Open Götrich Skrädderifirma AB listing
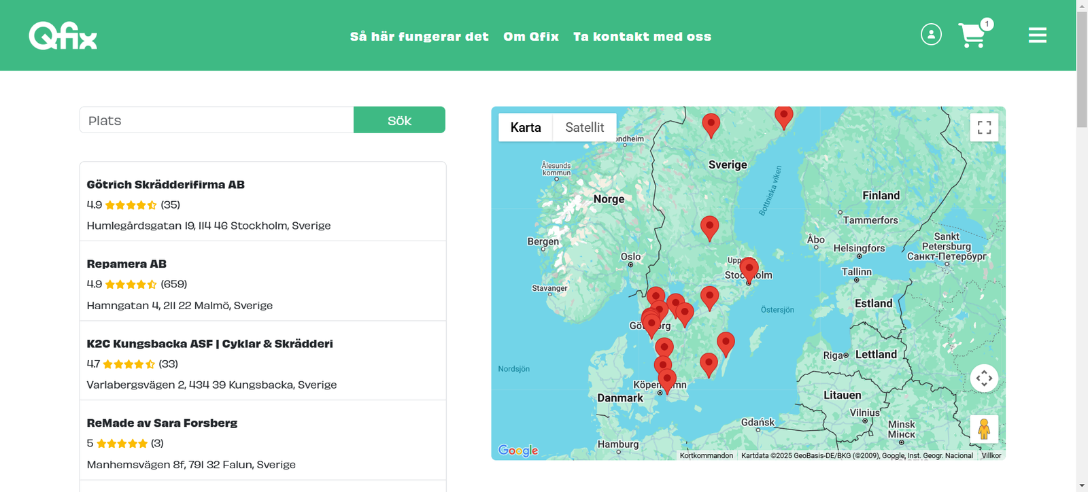This screenshot has height=492, width=1088. tap(165, 185)
